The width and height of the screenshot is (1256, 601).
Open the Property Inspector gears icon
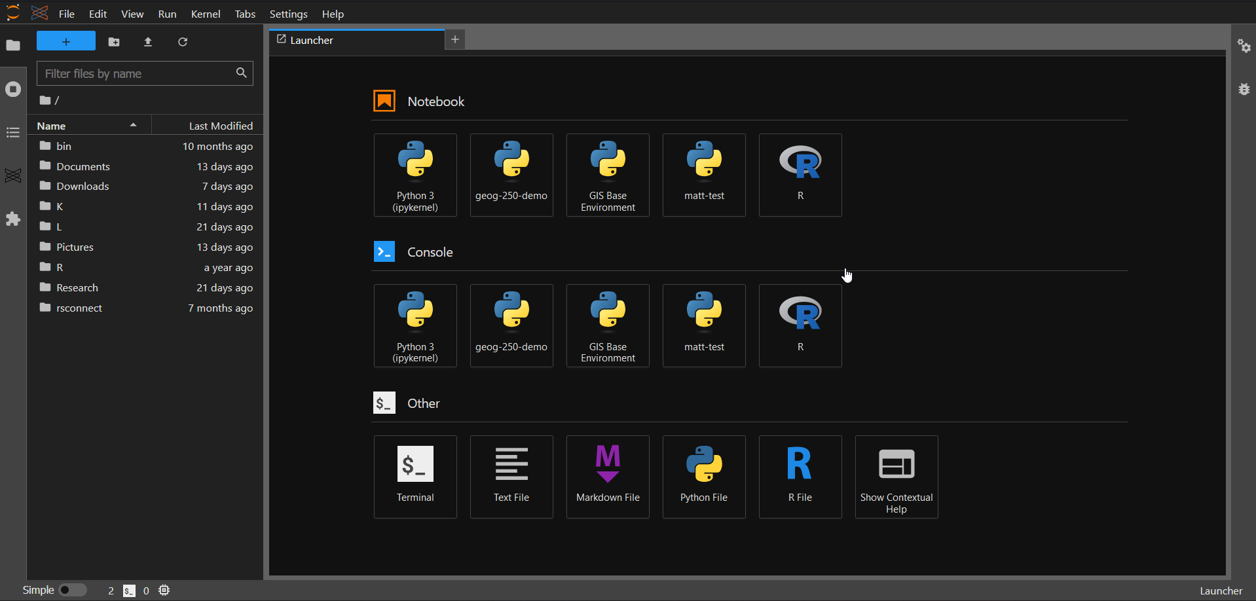coord(1244,46)
